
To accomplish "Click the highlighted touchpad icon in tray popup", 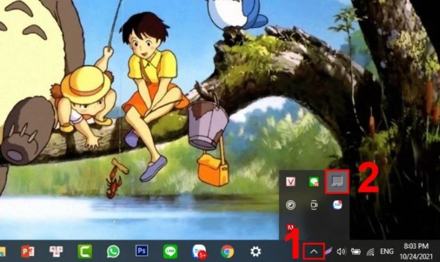I will pos(337,181).
